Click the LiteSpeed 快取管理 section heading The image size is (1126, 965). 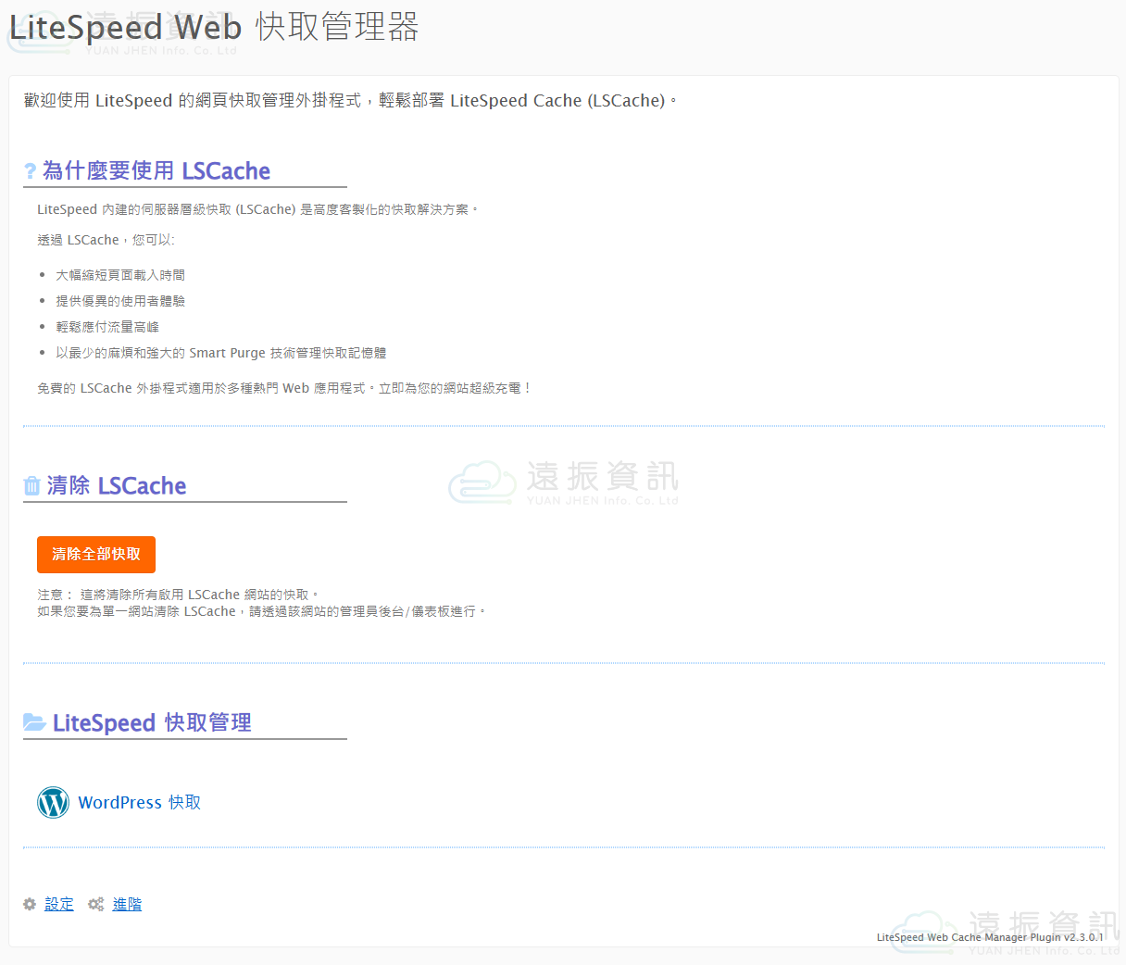pyautogui.click(x=152, y=722)
